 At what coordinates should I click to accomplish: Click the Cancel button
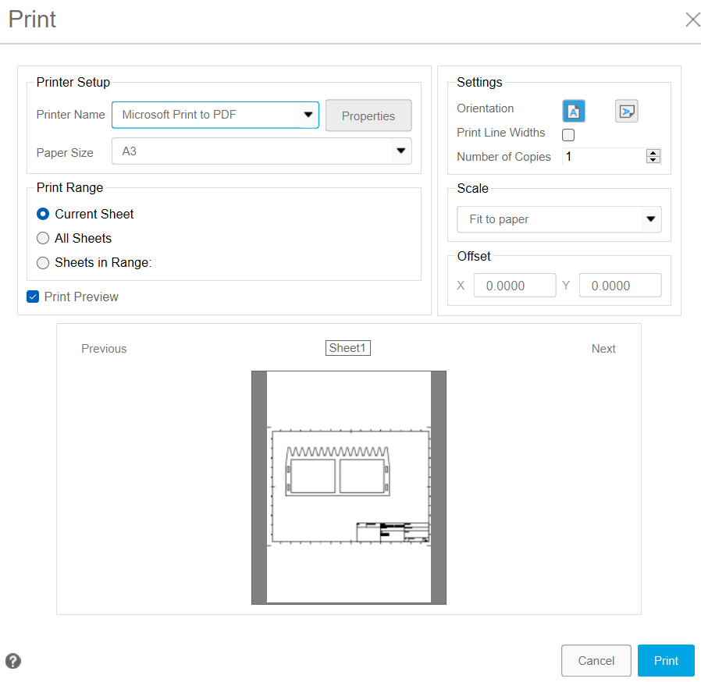point(596,661)
